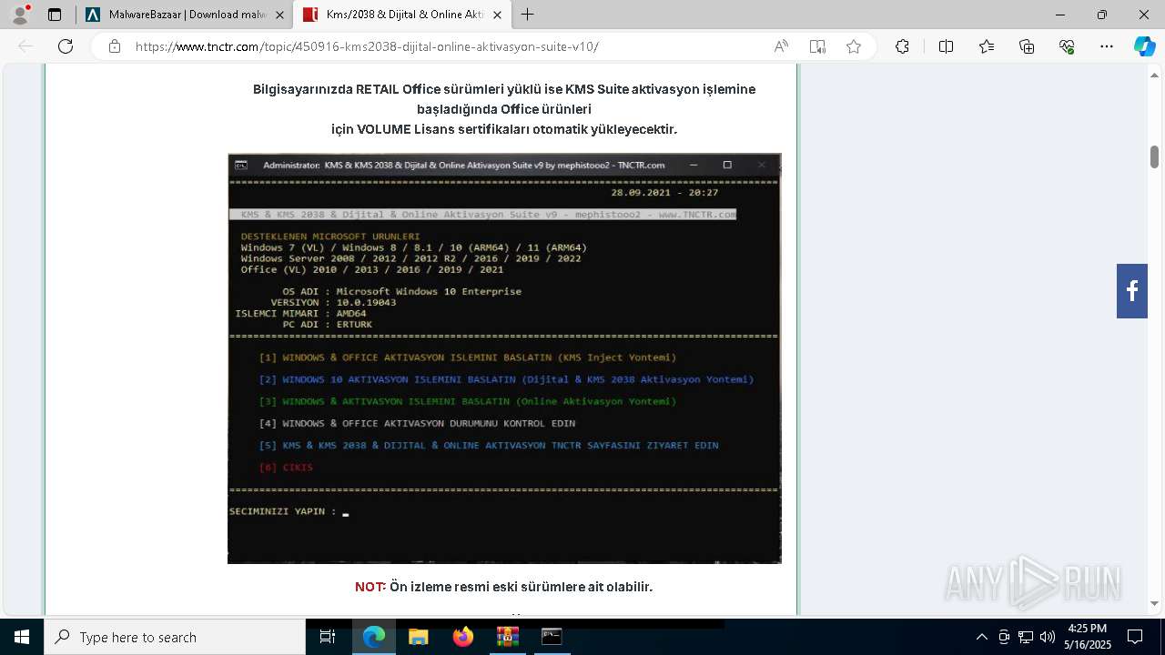Click the taskbar clock 4:25 PM
The width and height of the screenshot is (1165, 655).
point(1088,637)
